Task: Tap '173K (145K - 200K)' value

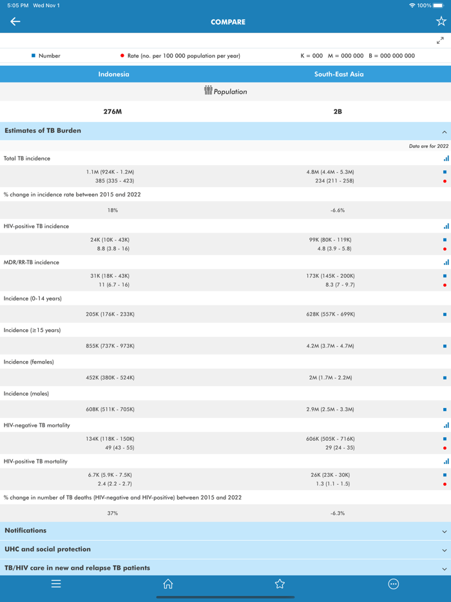Action: click(x=331, y=276)
